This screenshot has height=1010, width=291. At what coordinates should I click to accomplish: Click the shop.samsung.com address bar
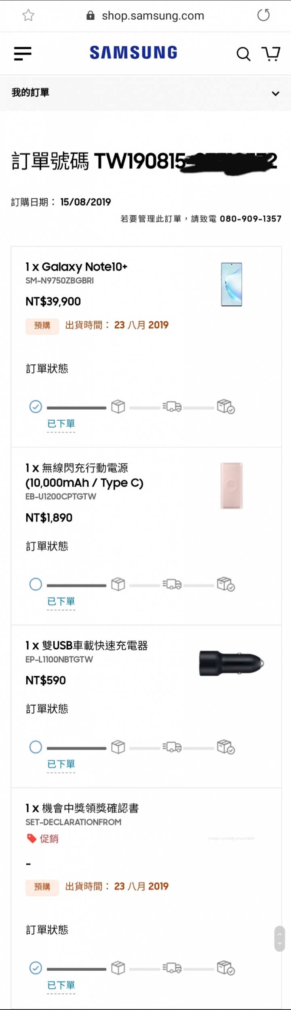153,16
